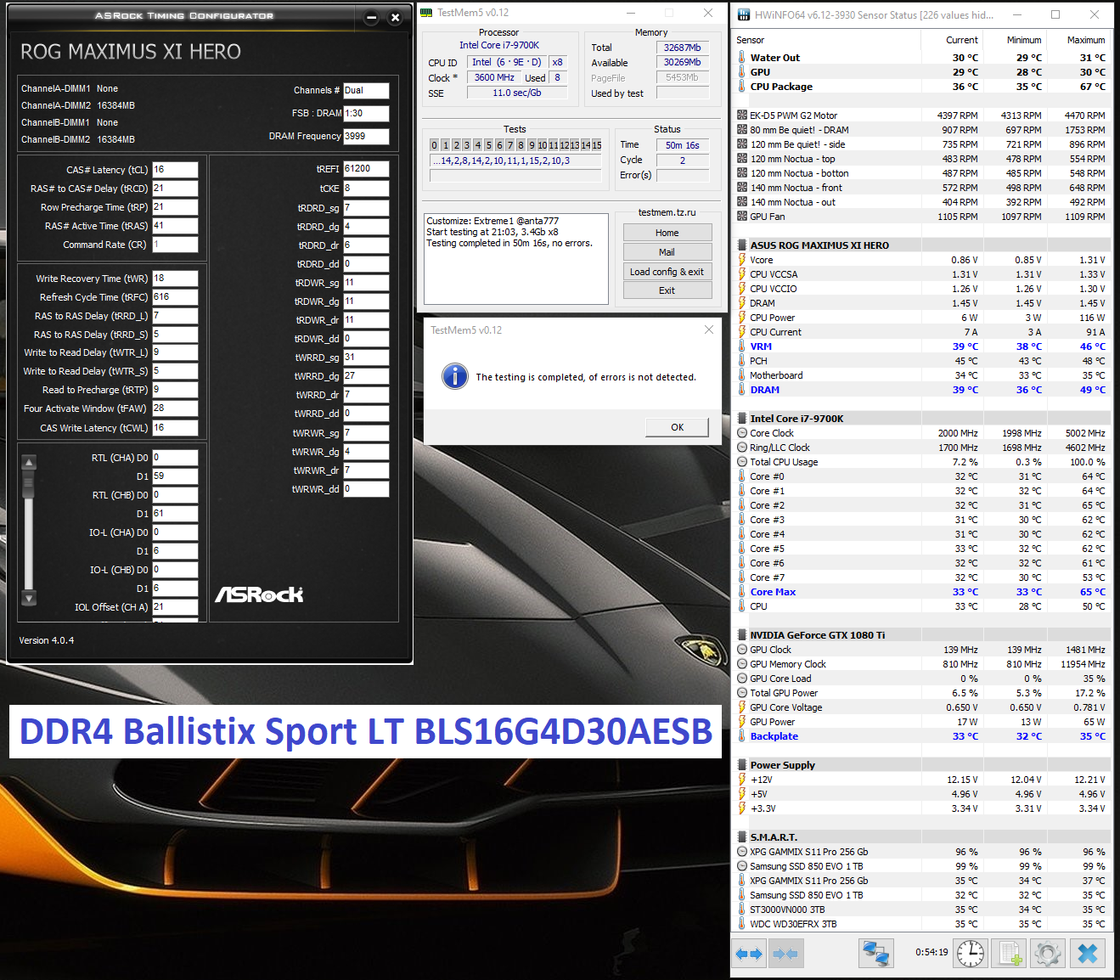
Task: Click the Samsung SSD 850 EVO 99 % row
Action: 921,866
